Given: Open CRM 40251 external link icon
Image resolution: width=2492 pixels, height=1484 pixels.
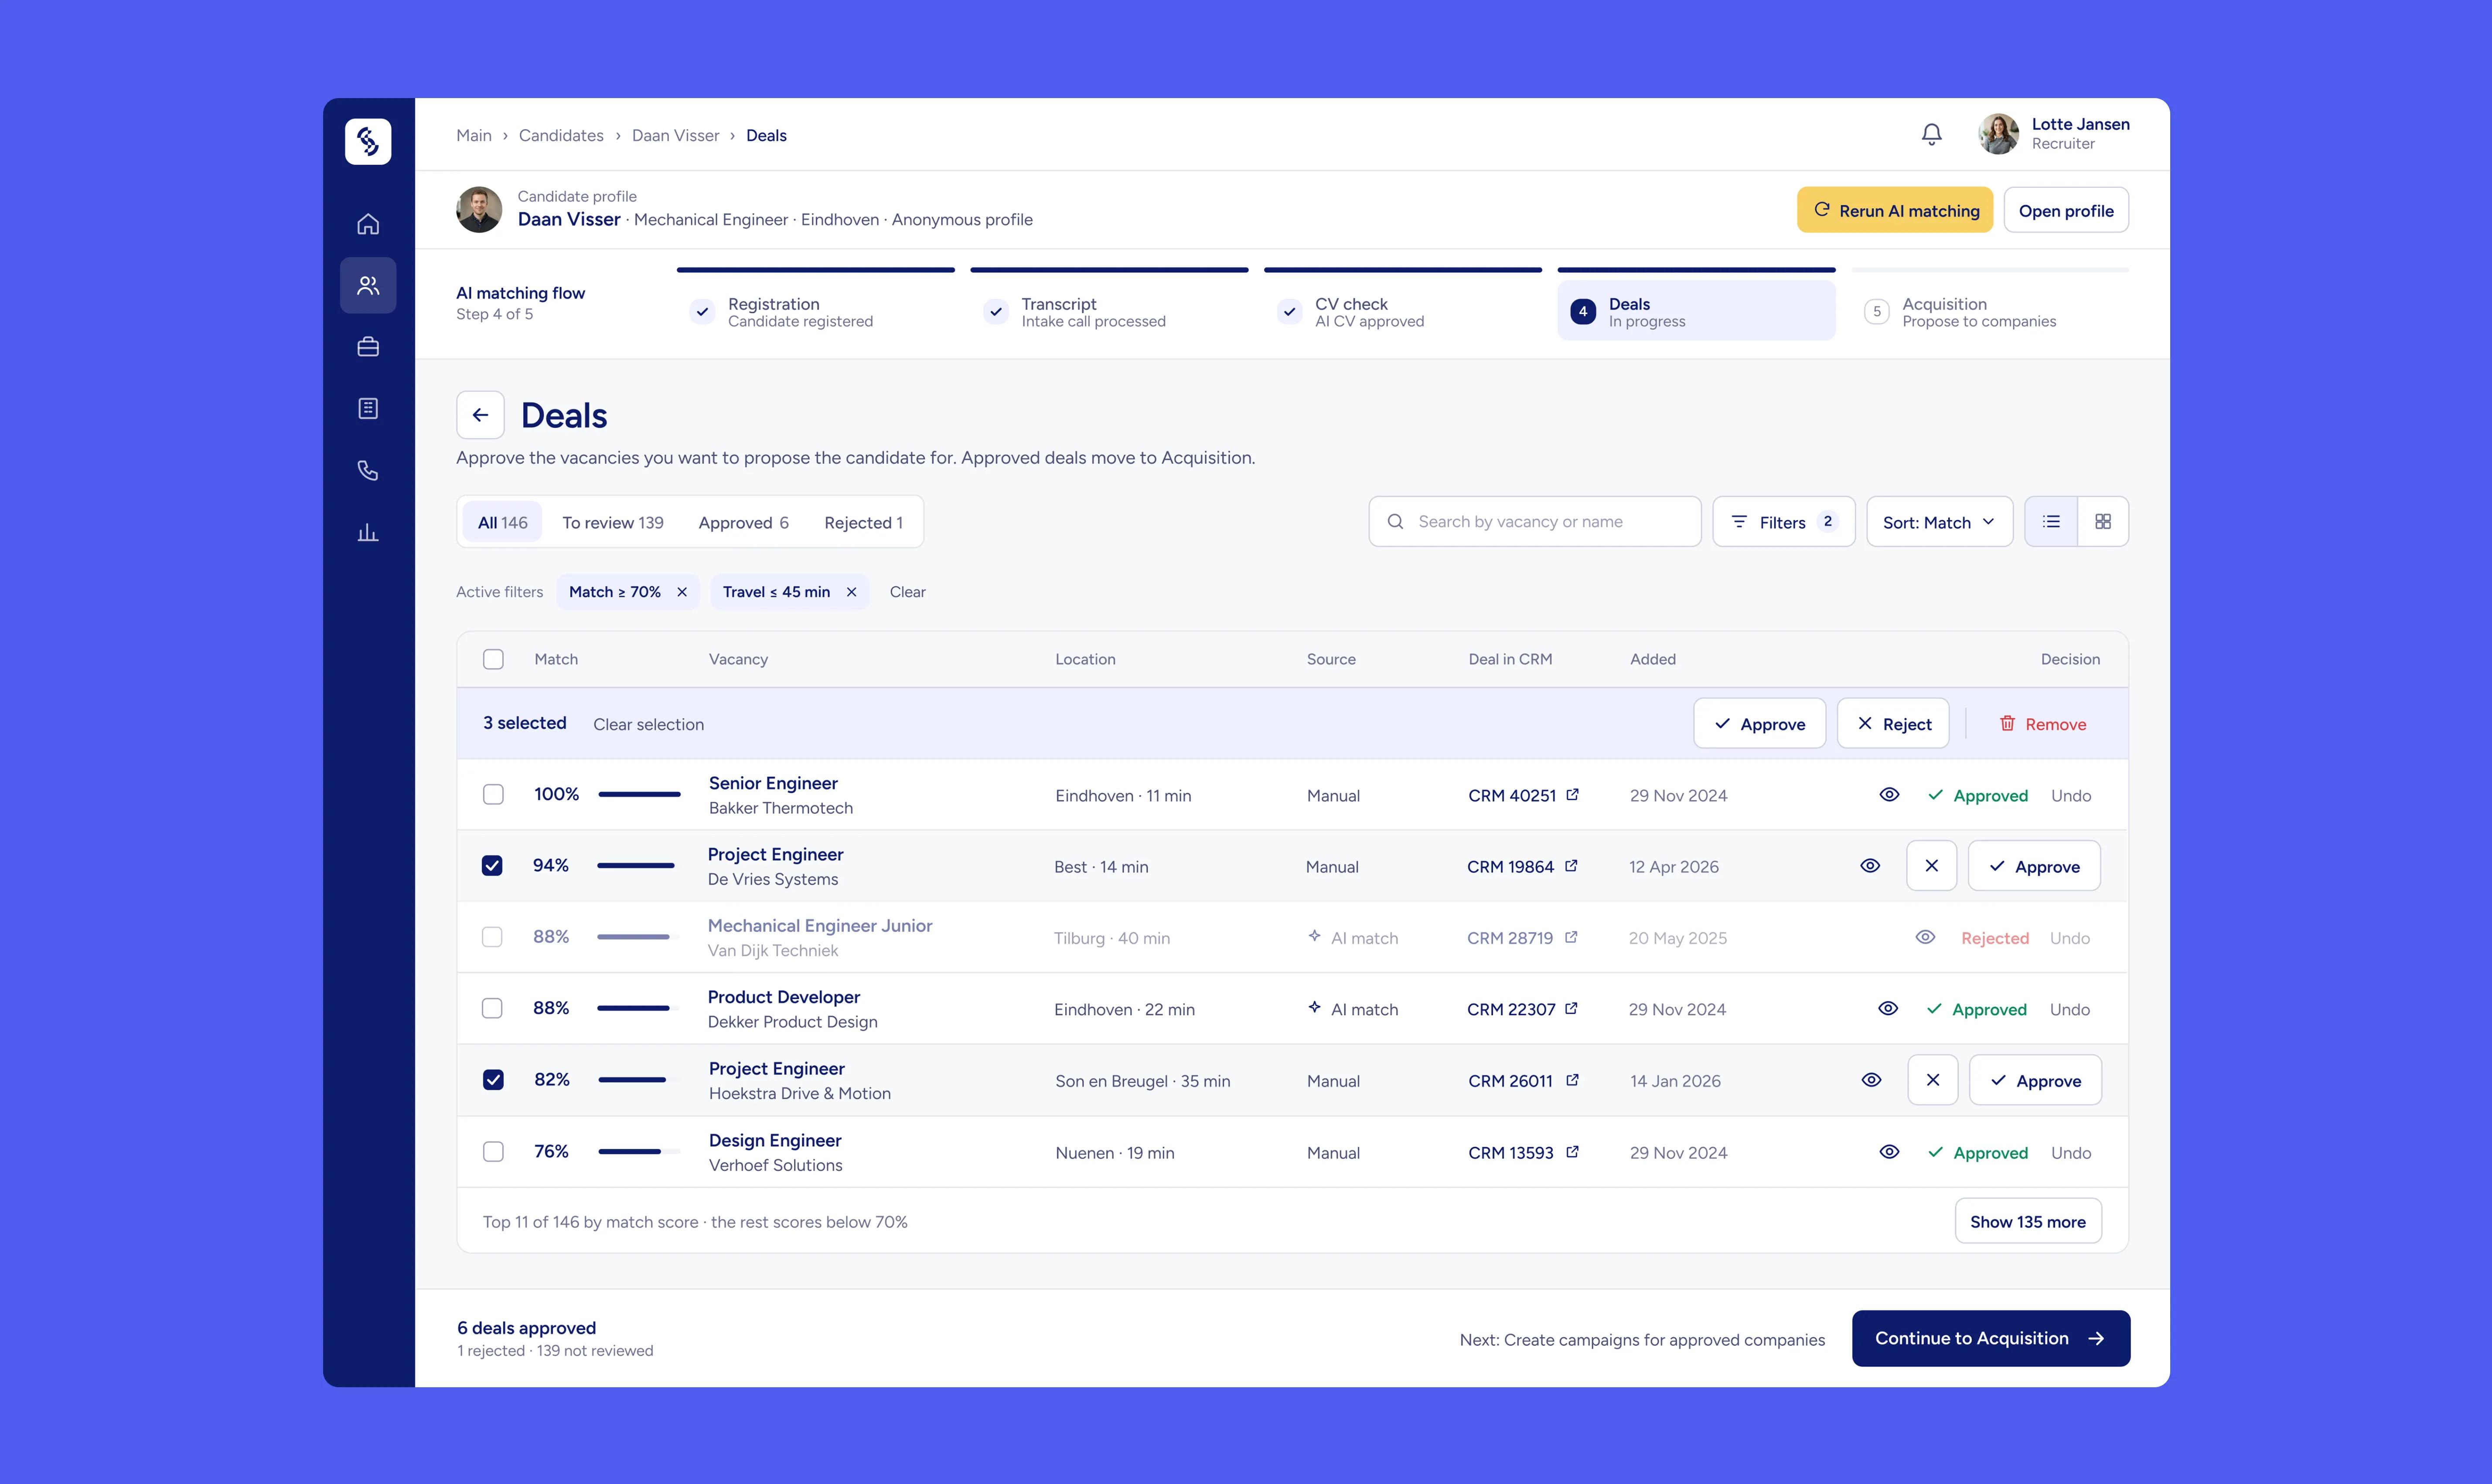Looking at the screenshot, I should (1573, 795).
